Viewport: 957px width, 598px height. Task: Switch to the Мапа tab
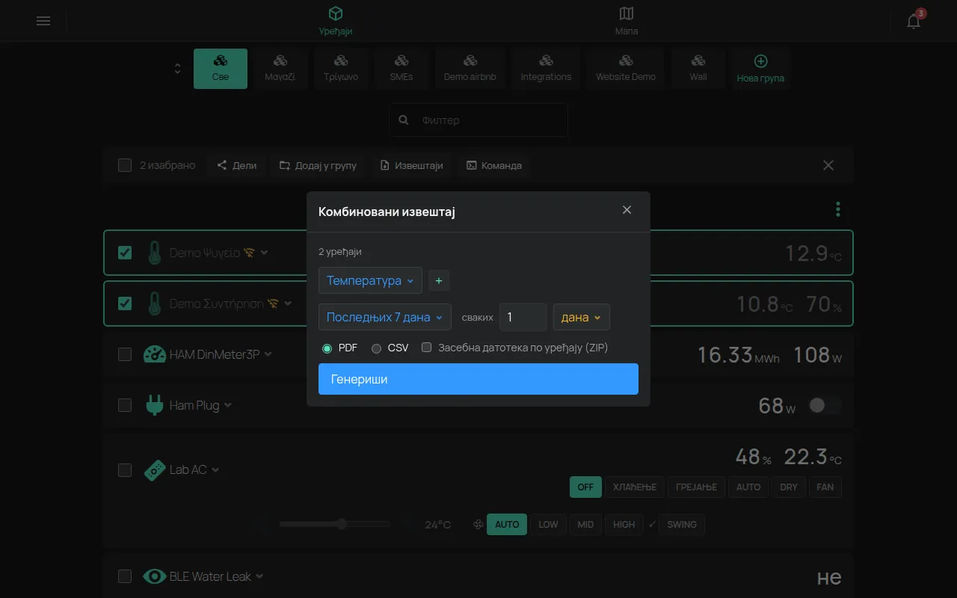(627, 21)
